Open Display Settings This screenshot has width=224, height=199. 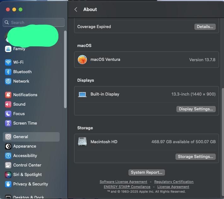click(x=196, y=109)
